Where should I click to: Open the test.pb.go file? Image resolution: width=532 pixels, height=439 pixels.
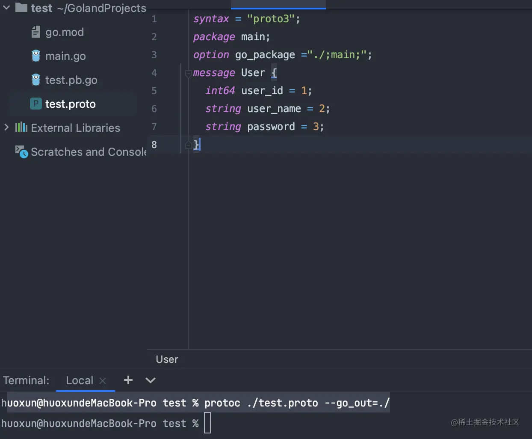click(x=71, y=80)
